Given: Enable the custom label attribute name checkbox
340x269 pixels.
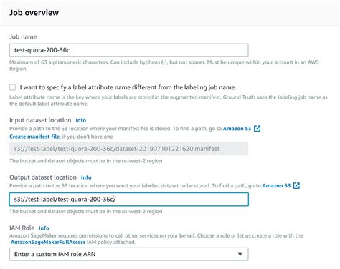Looking at the screenshot, I should [13, 87].
